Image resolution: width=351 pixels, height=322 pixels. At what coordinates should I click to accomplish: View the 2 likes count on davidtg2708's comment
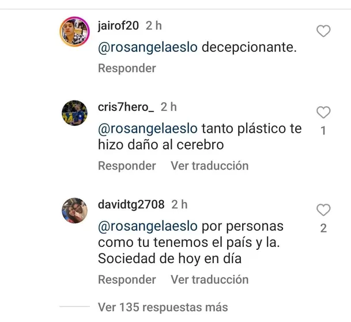click(x=323, y=229)
